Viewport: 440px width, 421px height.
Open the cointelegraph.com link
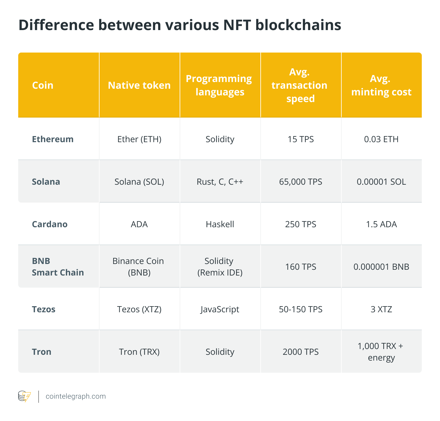[x=76, y=396]
